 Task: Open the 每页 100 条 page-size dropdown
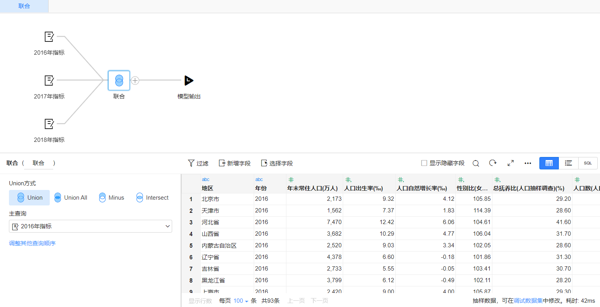click(241, 300)
